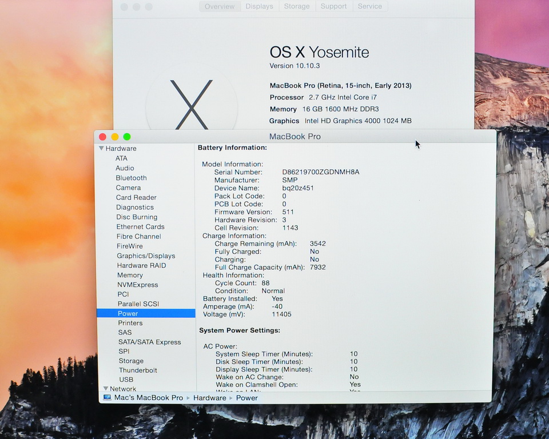Click Mac's MacBook Pro in path bar

pos(149,398)
